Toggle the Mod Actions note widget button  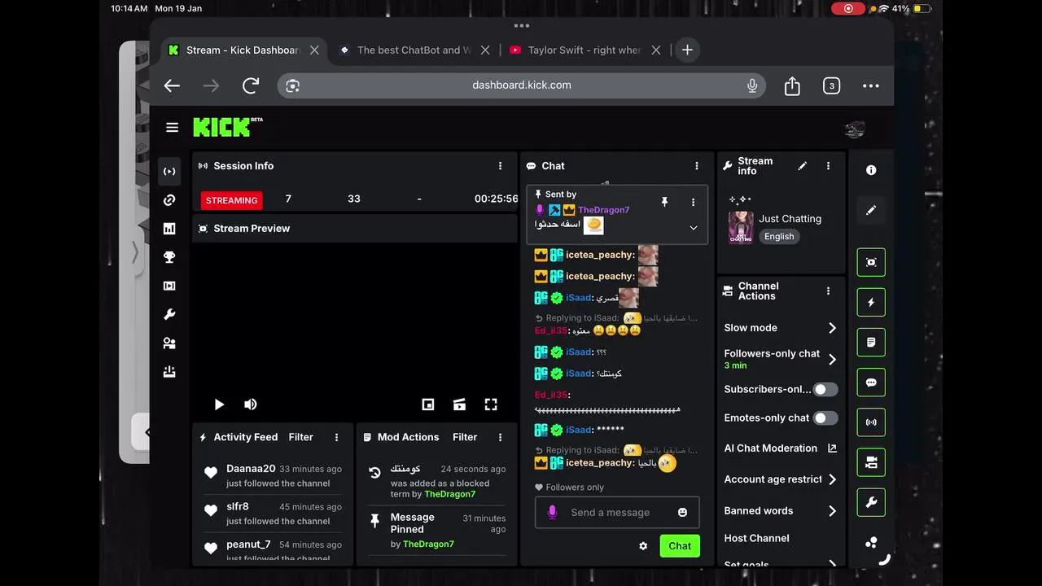871,343
